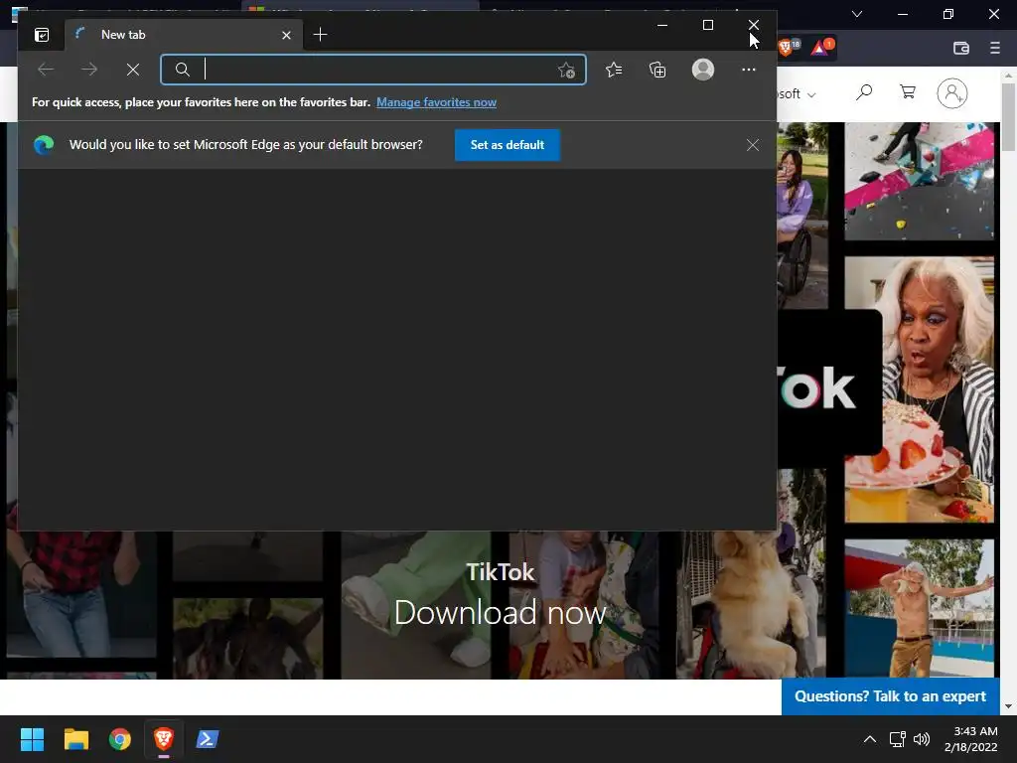Open Collections in Edge toolbar

pyautogui.click(x=657, y=70)
